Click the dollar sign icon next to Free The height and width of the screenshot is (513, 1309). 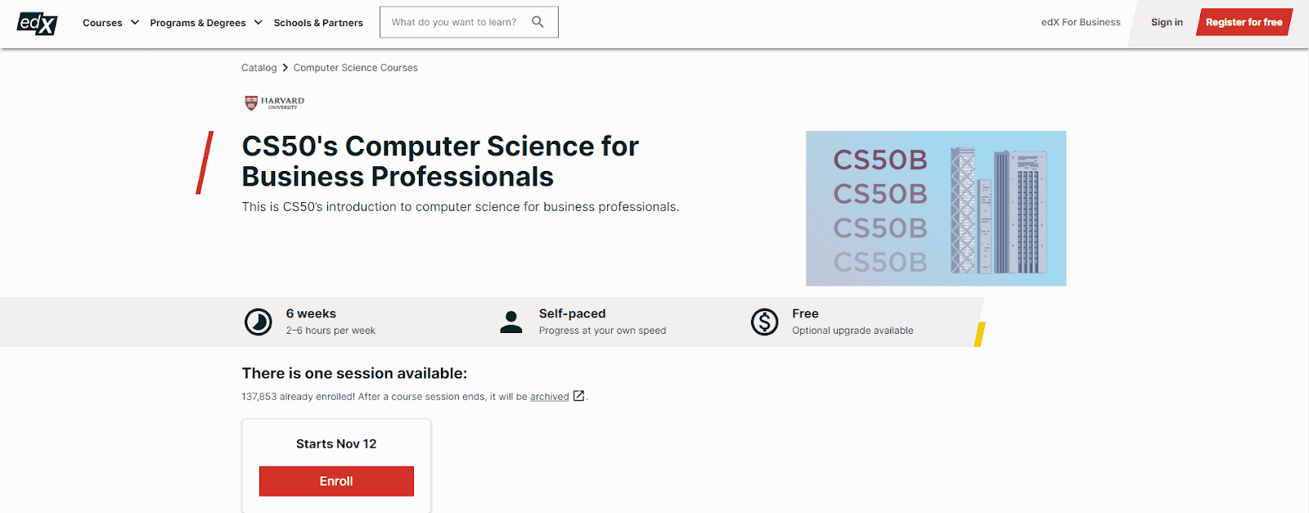pos(765,322)
